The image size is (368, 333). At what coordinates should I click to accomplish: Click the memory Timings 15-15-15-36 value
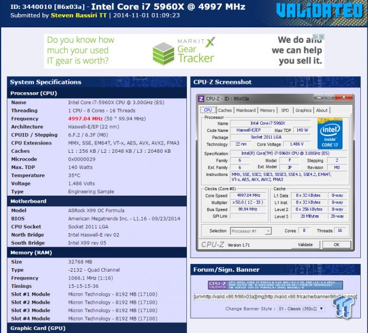click(83, 286)
